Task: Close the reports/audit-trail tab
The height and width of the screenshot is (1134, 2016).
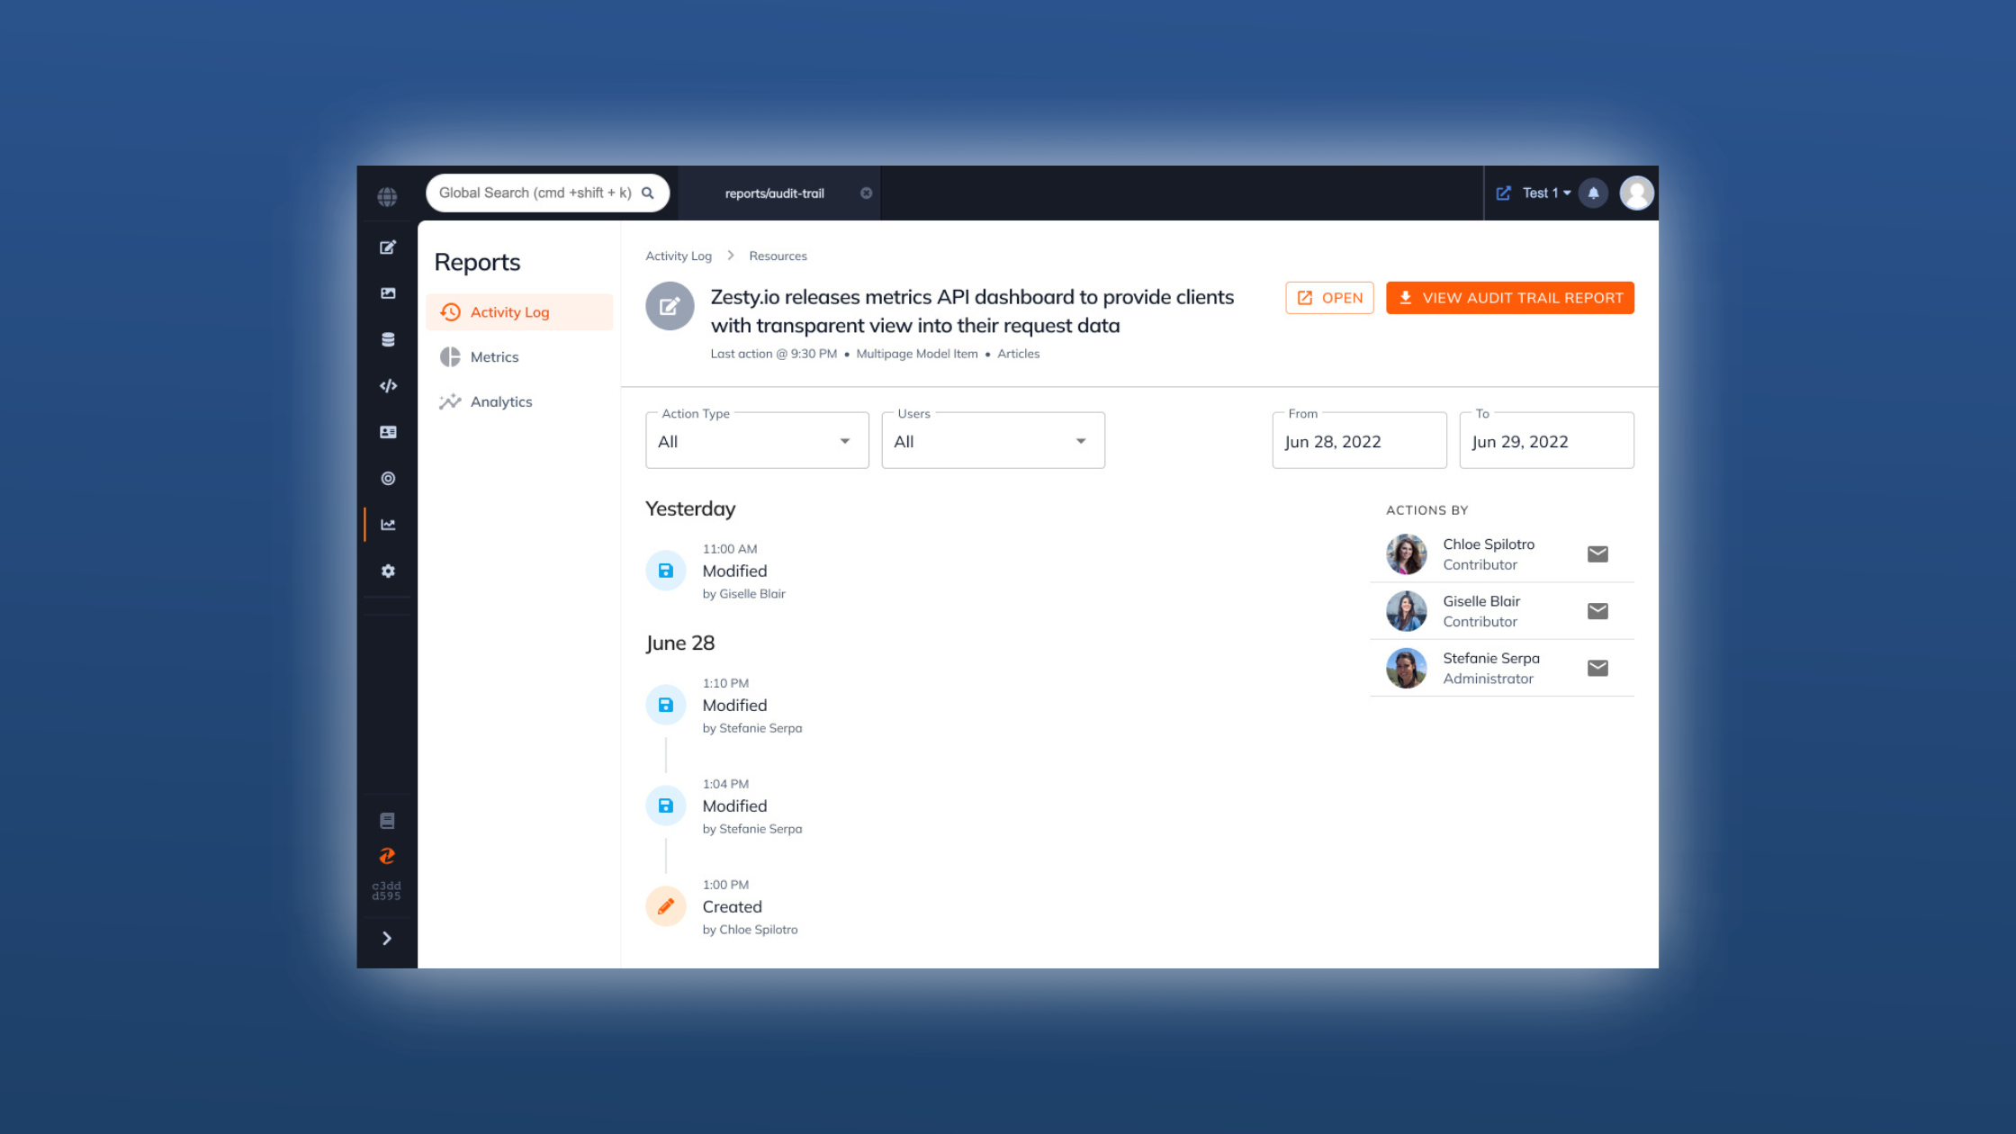Action: (866, 193)
